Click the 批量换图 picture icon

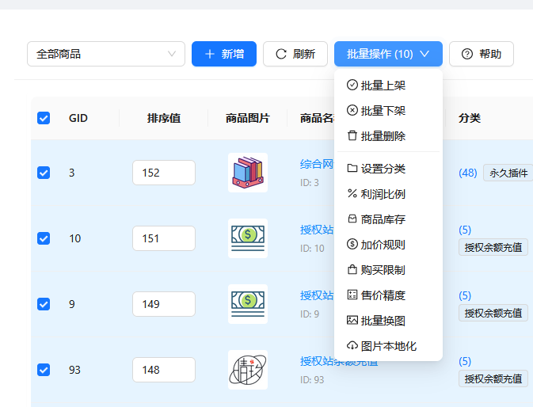click(x=352, y=321)
